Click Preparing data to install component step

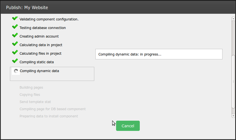coord(49,116)
